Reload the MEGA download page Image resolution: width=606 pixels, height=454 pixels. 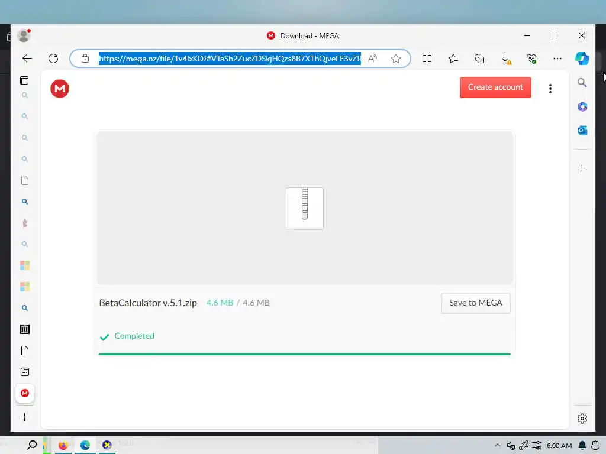point(53,59)
